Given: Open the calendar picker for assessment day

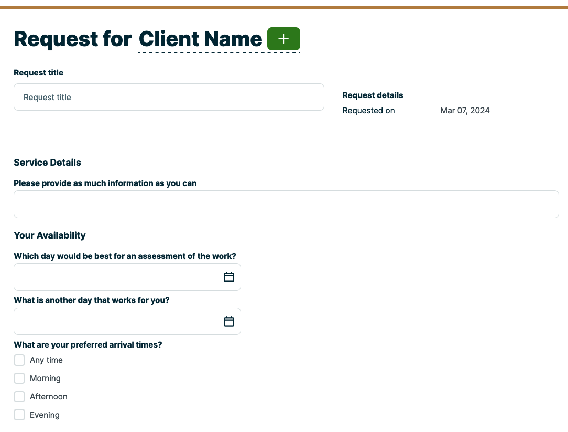Looking at the screenshot, I should pos(228,277).
